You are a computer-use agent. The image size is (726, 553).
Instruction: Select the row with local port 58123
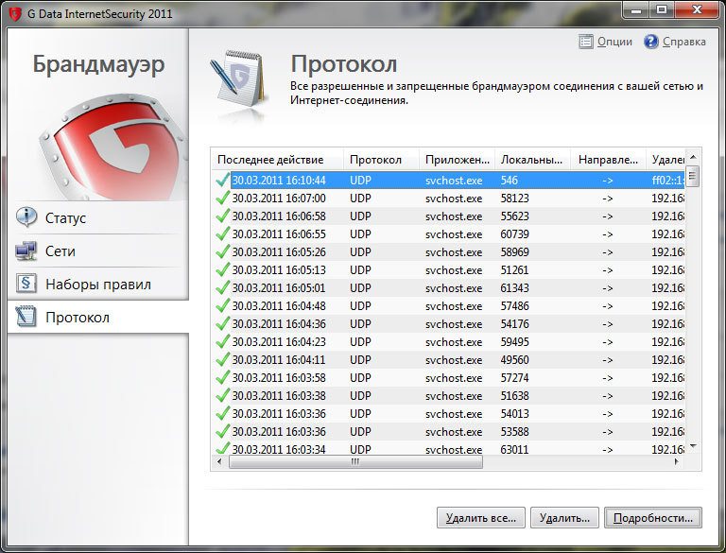click(449, 199)
